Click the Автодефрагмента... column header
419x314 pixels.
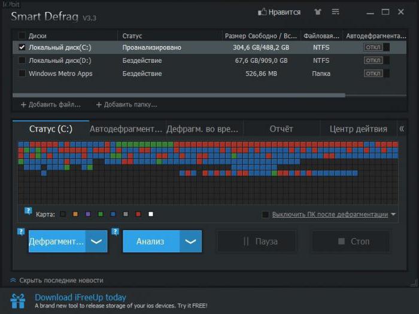click(376, 36)
